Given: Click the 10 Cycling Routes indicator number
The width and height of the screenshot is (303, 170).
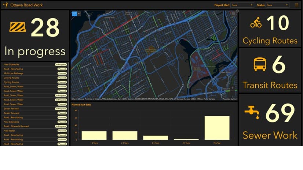Looking at the screenshot, I should 278,23.
